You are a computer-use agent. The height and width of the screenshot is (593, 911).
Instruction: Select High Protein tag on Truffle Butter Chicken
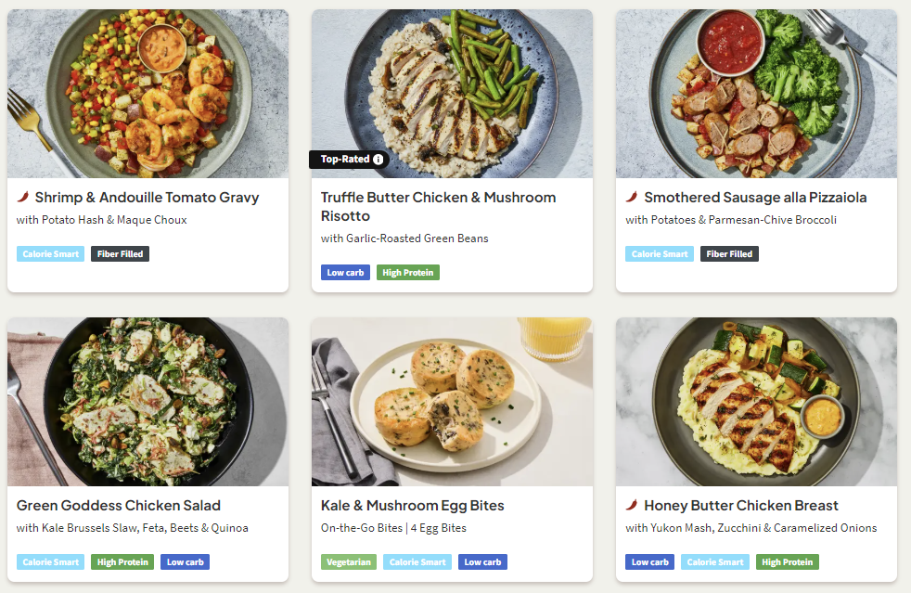tap(408, 272)
